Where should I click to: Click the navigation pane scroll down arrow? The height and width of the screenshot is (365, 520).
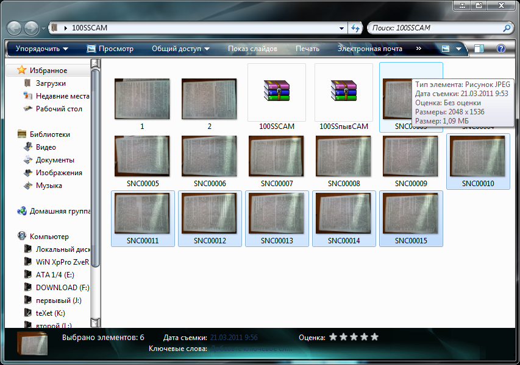click(95, 322)
